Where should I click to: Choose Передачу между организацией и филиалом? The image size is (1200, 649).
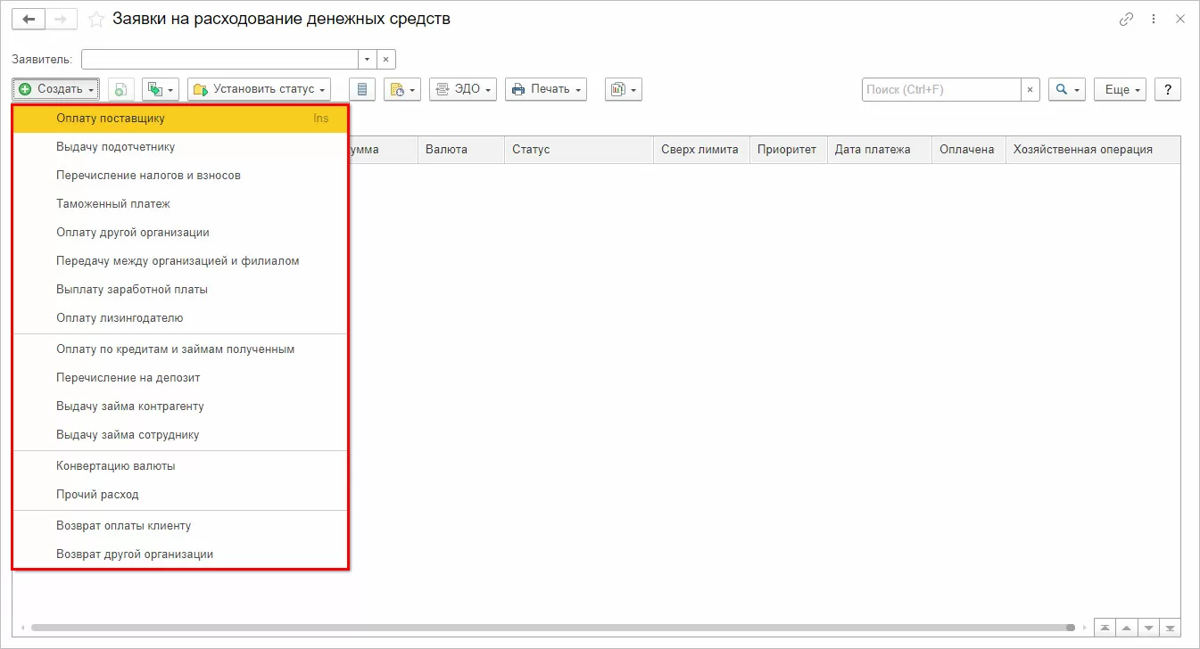click(x=180, y=260)
